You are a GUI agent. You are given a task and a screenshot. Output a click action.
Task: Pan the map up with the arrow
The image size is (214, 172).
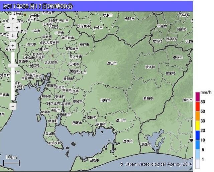pos(13,19)
